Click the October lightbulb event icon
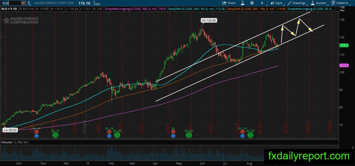Viewport: 355px width, 166px height. point(37,136)
